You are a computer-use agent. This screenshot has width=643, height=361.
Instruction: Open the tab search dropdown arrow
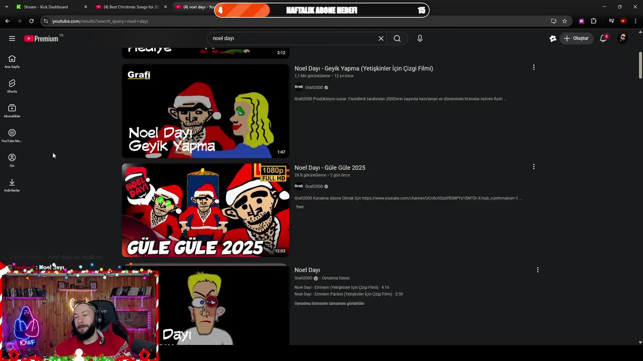point(7,7)
